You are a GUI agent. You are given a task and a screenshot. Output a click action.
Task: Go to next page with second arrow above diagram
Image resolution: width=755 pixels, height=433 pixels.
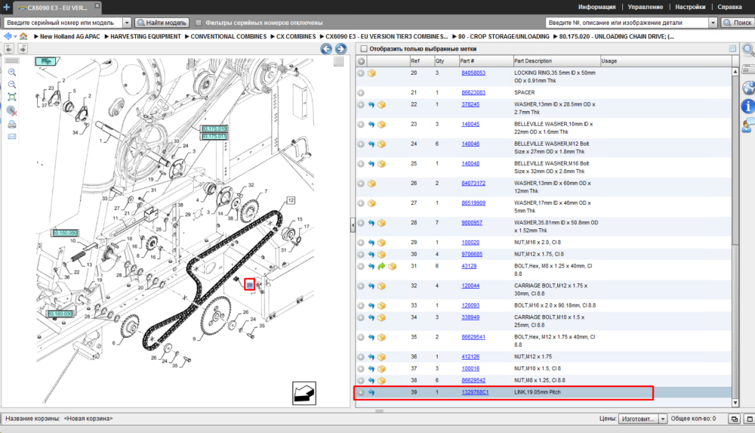[x=22, y=48]
